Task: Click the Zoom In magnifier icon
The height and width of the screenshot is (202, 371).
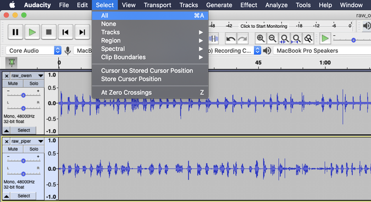Action: pos(261,38)
